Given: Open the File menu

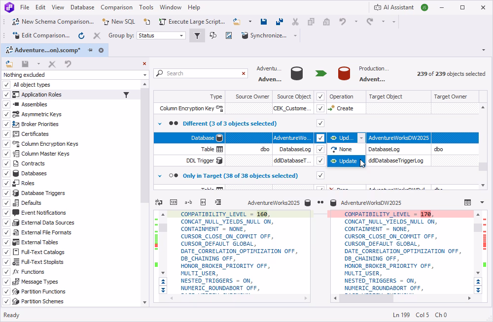Looking at the screenshot, I should pyautogui.click(x=25, y=7).
